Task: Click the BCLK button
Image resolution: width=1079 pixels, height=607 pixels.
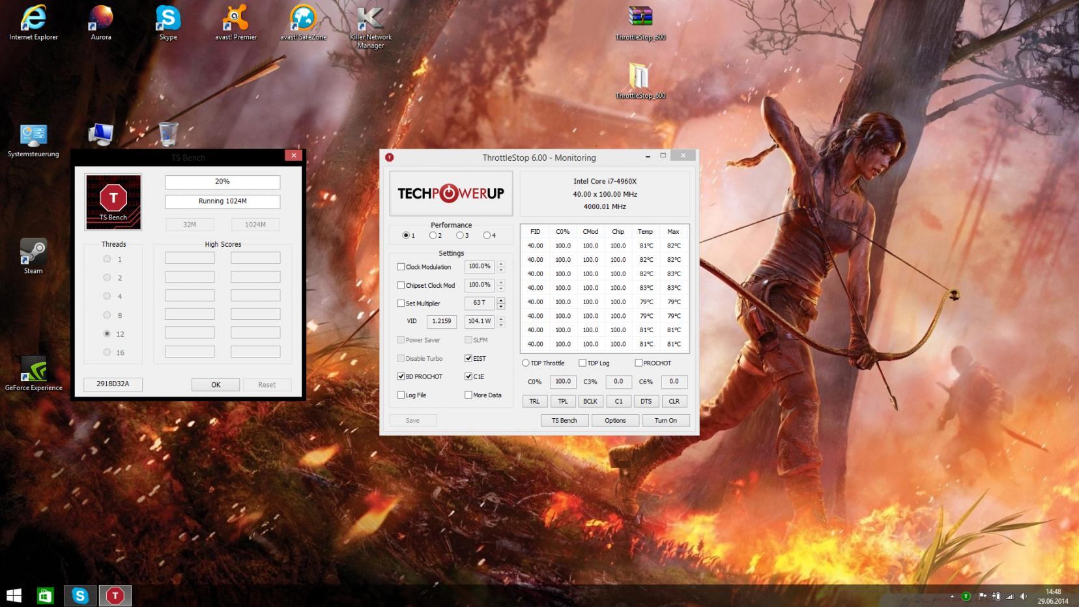Action: point(590,401)
